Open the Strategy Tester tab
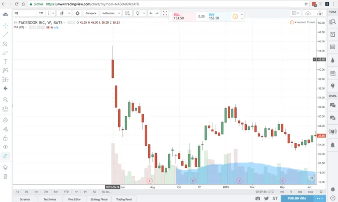The height and width of the screenshot is (202, 338). point(99,199)
